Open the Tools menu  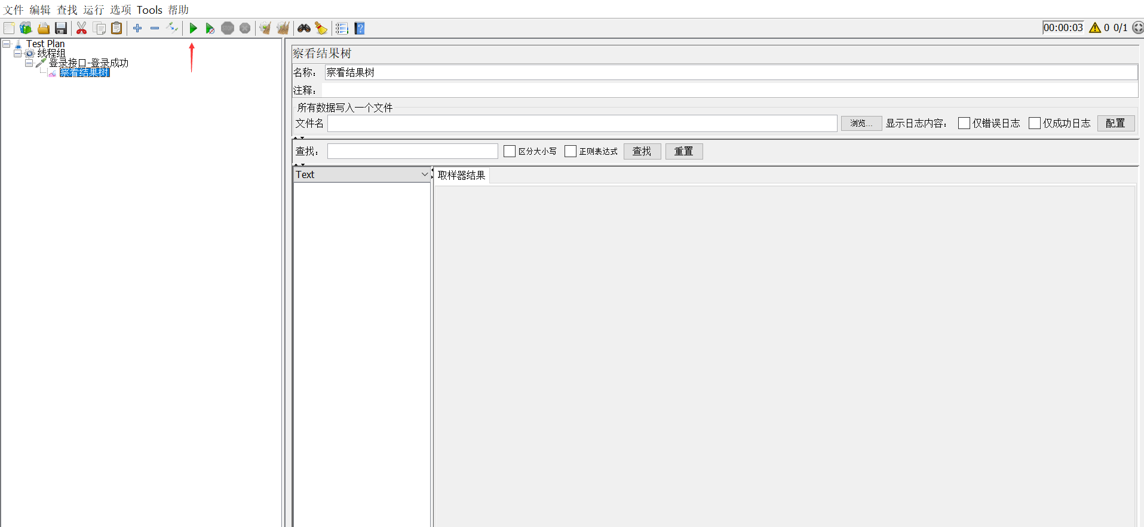coord(149,10)
